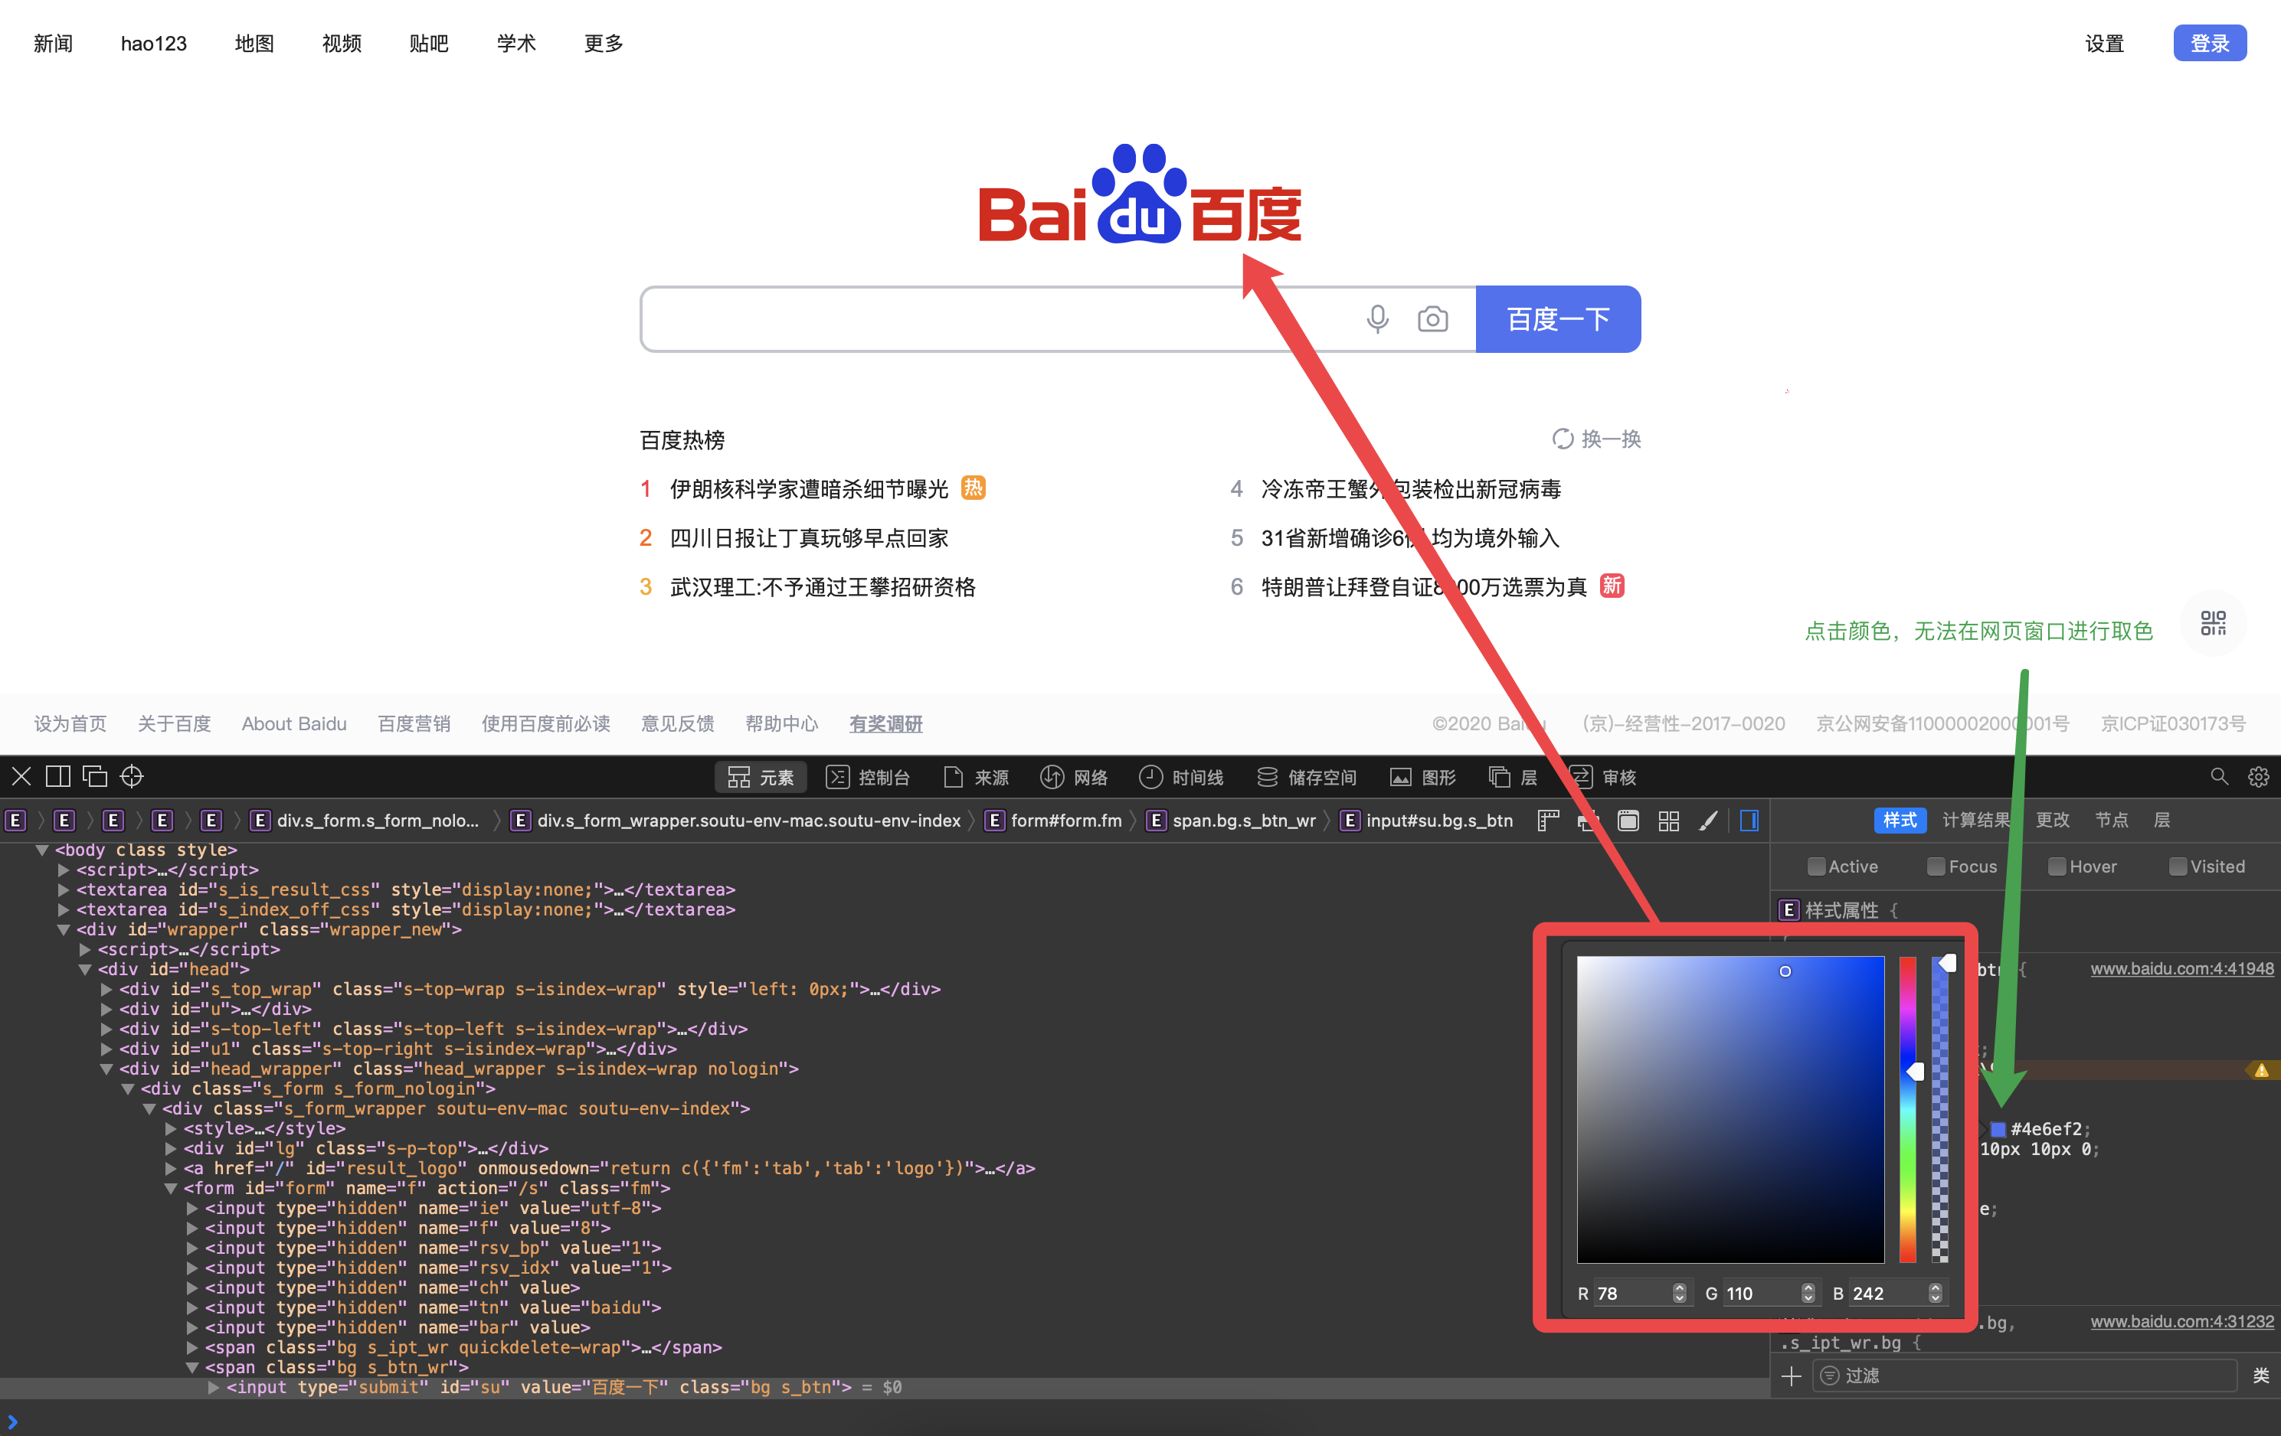Click the 换一换 refresh icon
This screenshot has height=1436, width=2281.
(1562, 439)
